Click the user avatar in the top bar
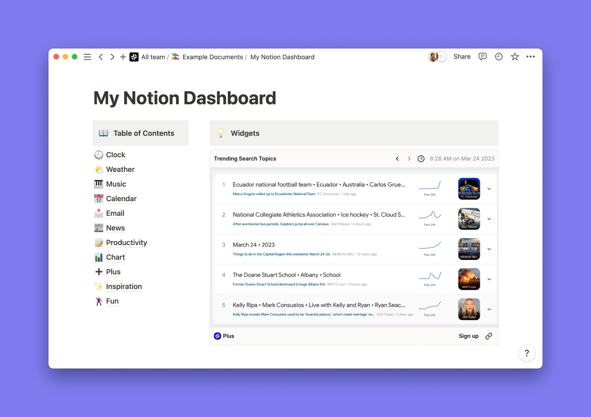Image resolution: width=591 pixels, height=417 pixels. coord(433,57)
